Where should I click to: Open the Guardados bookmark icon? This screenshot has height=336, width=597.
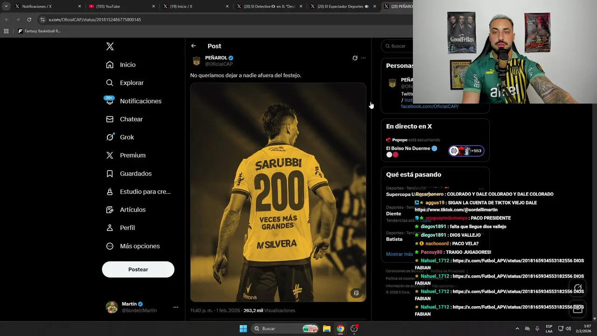pyautogui.click(x=110, y=174)
